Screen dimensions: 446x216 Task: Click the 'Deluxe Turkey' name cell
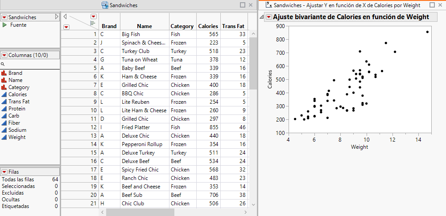point(145,153)
